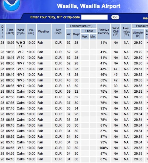Click the Max. column header
The height and width of the screenshot is (163, 148).
point(85,37)
